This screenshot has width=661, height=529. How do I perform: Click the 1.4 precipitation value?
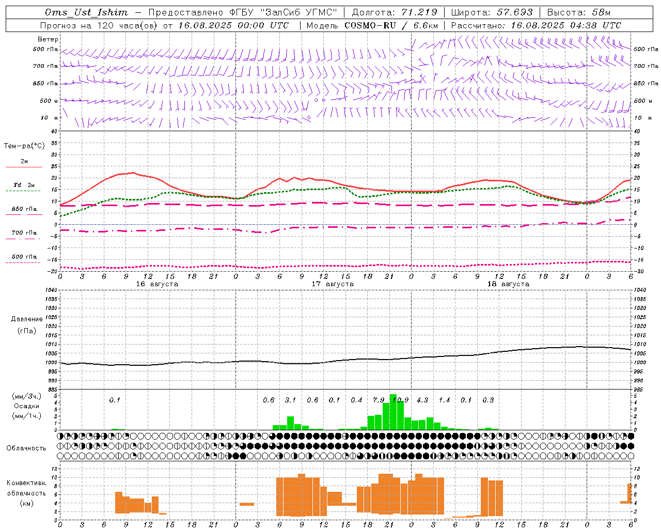[444, 400]
